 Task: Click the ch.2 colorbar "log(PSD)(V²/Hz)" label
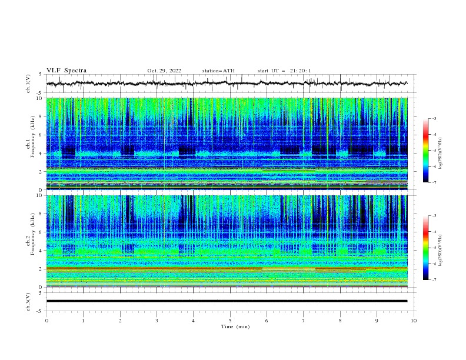pos(440,251)
